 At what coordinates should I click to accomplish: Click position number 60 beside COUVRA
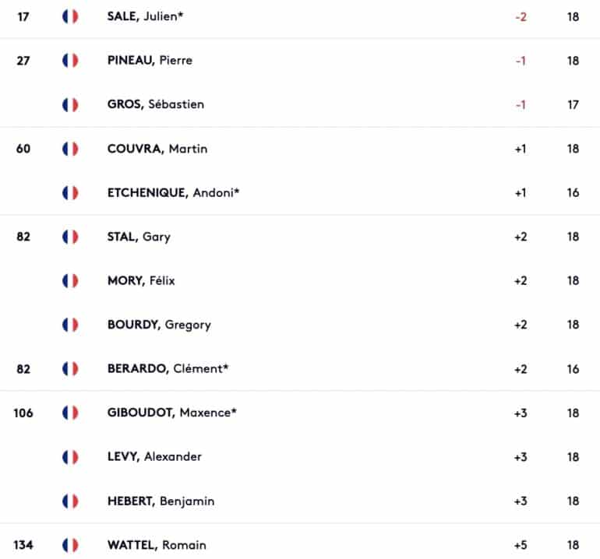pos(23,149)
